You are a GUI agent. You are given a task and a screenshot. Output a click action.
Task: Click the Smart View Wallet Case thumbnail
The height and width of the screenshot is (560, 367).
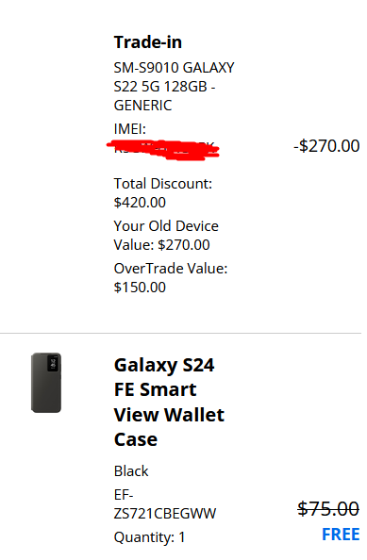click(x=46, y=383)
